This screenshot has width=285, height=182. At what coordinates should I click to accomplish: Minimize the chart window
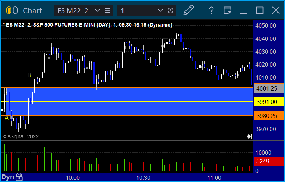(243, 13)
